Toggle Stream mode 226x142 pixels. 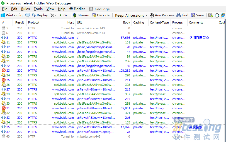coord(81,15)
